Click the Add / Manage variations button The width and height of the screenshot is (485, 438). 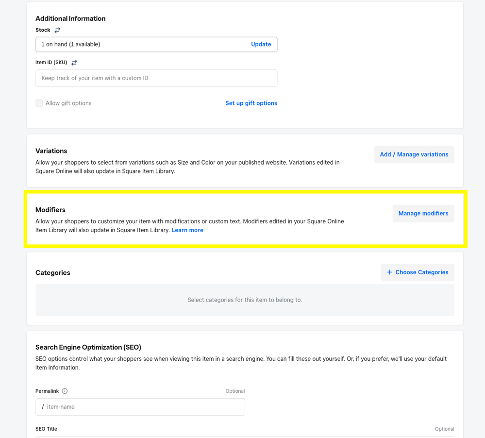414,154
